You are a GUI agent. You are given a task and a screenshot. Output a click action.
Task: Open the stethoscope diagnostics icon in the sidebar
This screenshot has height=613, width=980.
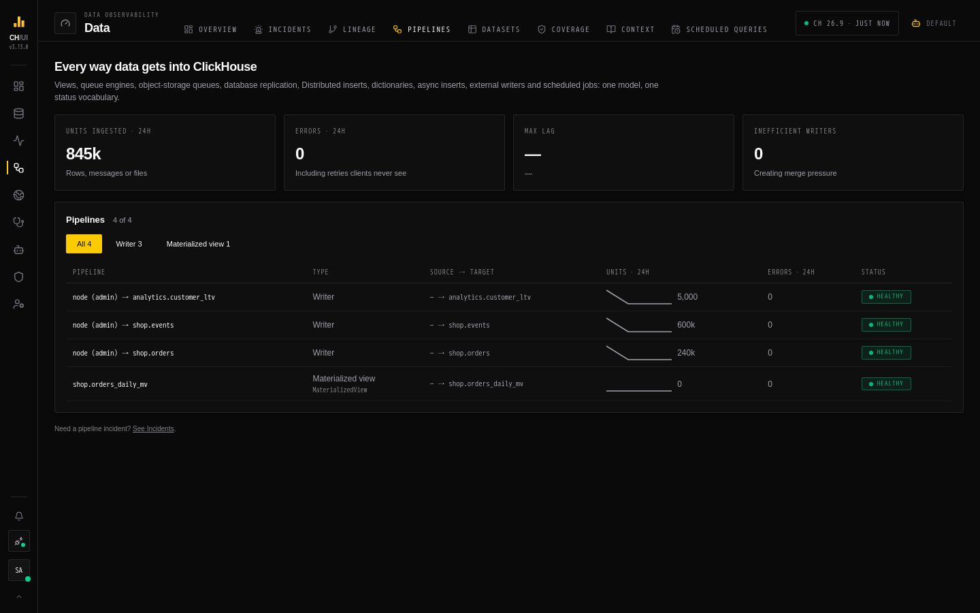point(18,223)
